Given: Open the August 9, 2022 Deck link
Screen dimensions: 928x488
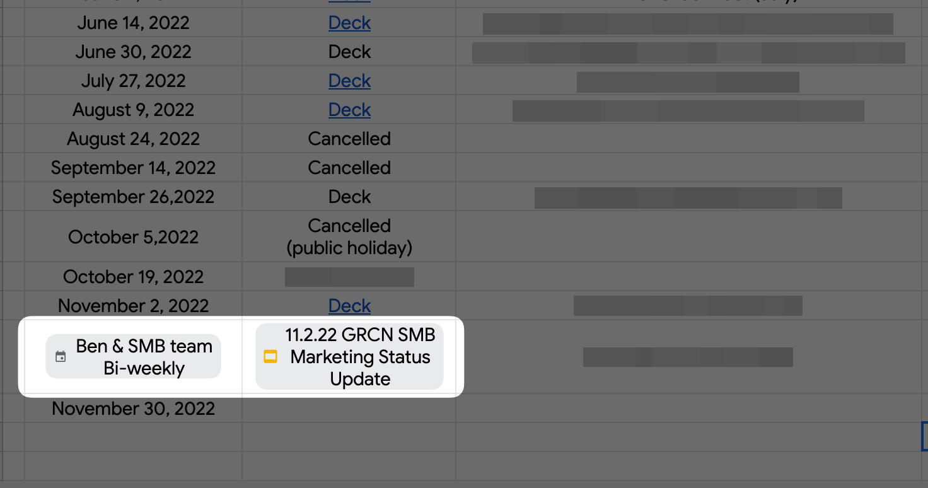Looking at the screenshot, I should (x=349, y=110).
